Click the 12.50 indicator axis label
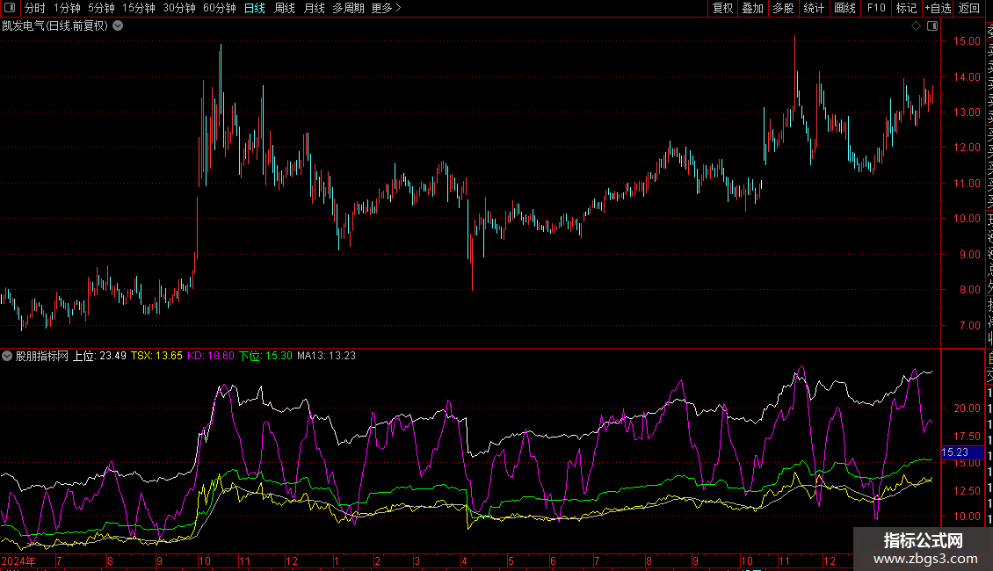 (967, 490)
